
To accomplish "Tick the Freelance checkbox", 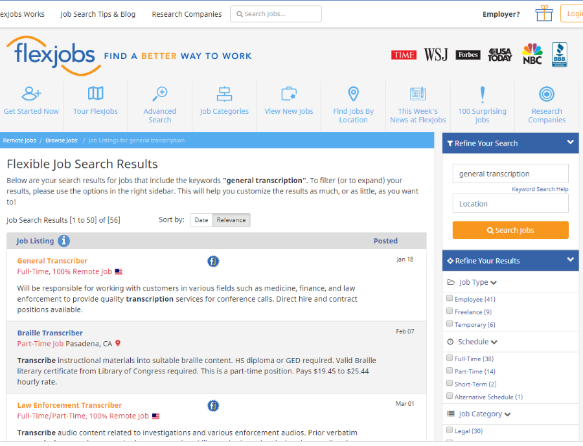I will point(450,312).
